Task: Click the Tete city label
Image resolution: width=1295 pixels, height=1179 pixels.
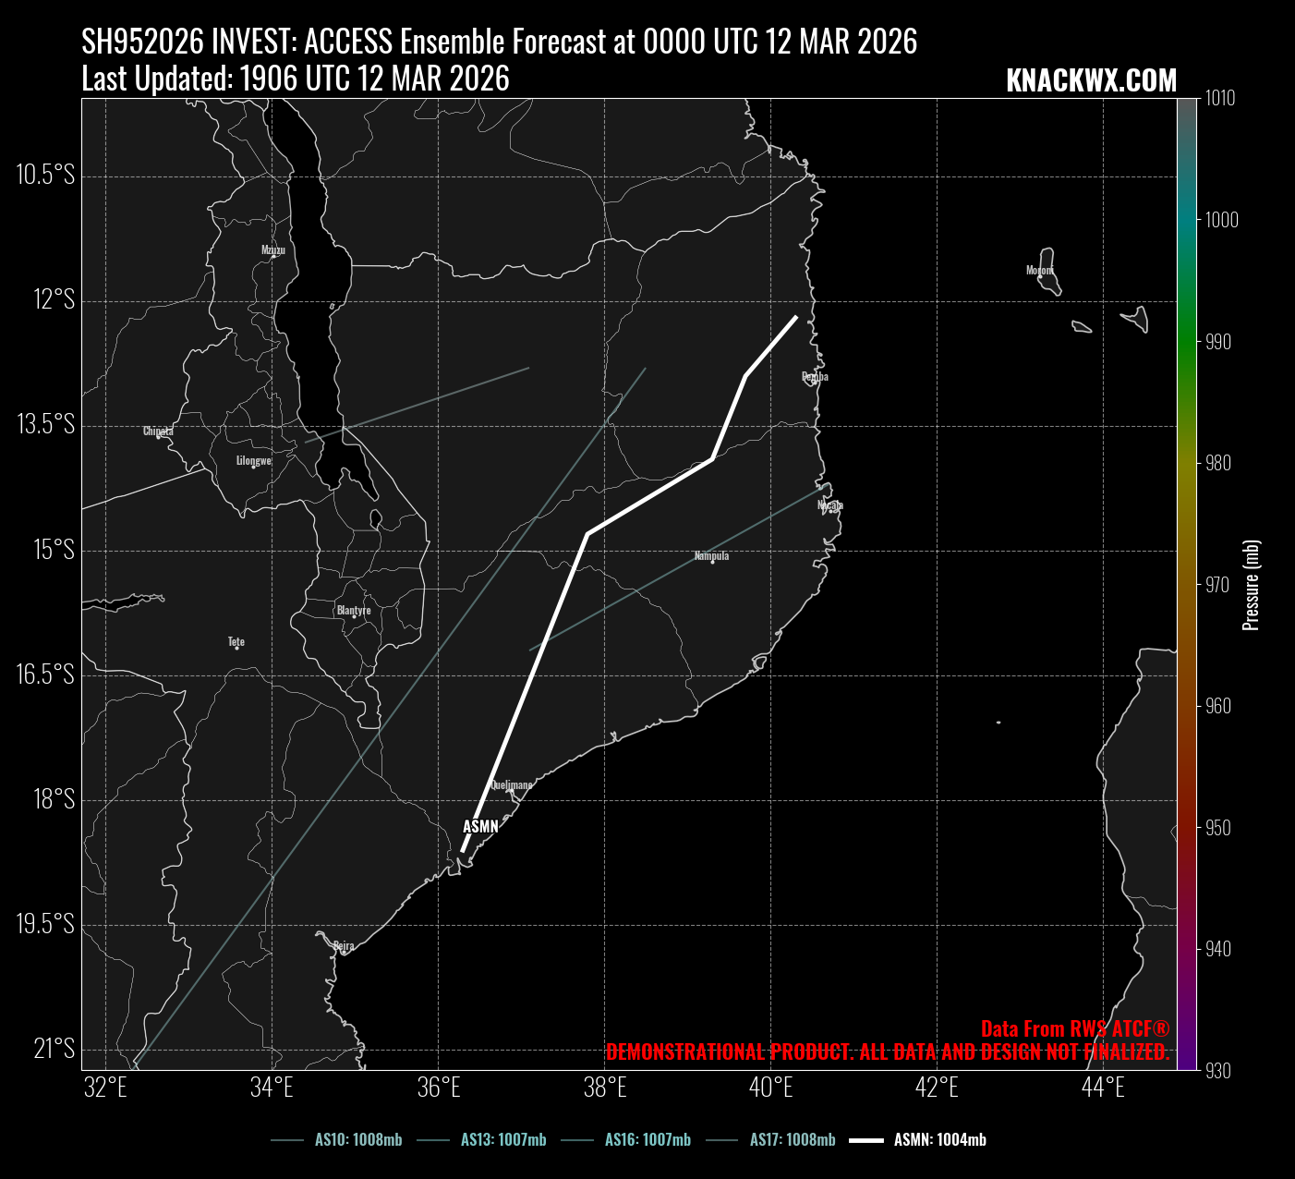Action: coord(236,641)
